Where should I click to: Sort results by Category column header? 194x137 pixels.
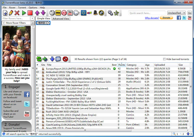click(135, 65)
